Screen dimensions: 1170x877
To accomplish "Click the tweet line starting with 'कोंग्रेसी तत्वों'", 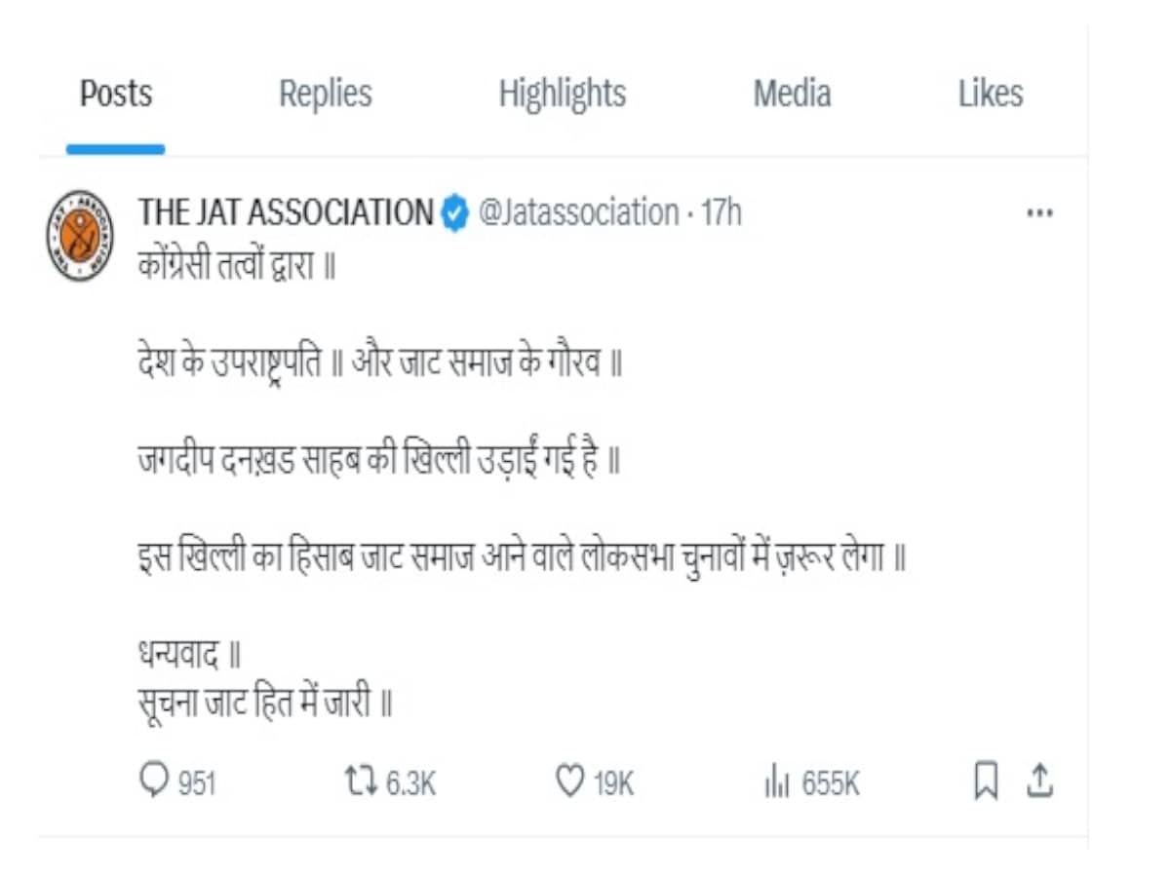I will click(x=236, y=267).
